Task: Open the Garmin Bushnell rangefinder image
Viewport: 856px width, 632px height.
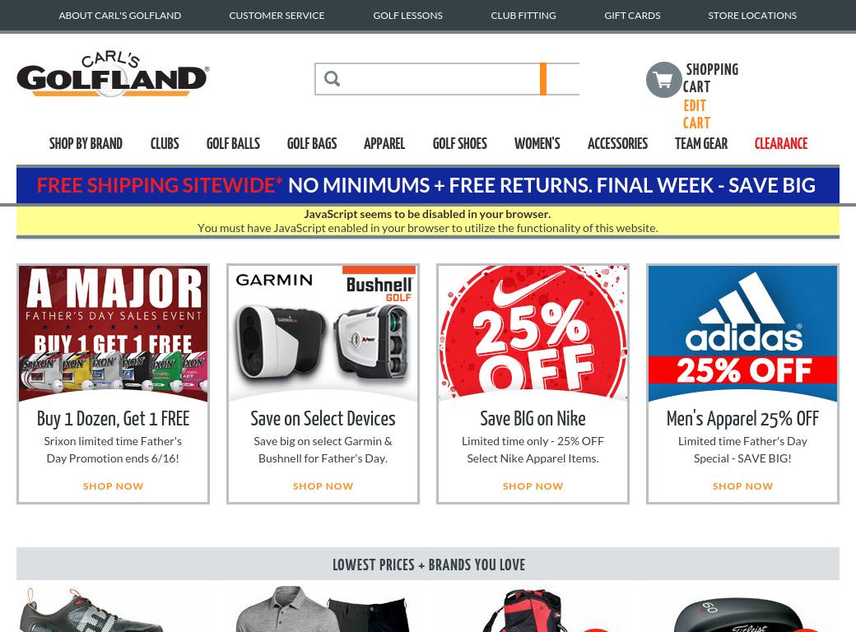Action: pos(323,333)
